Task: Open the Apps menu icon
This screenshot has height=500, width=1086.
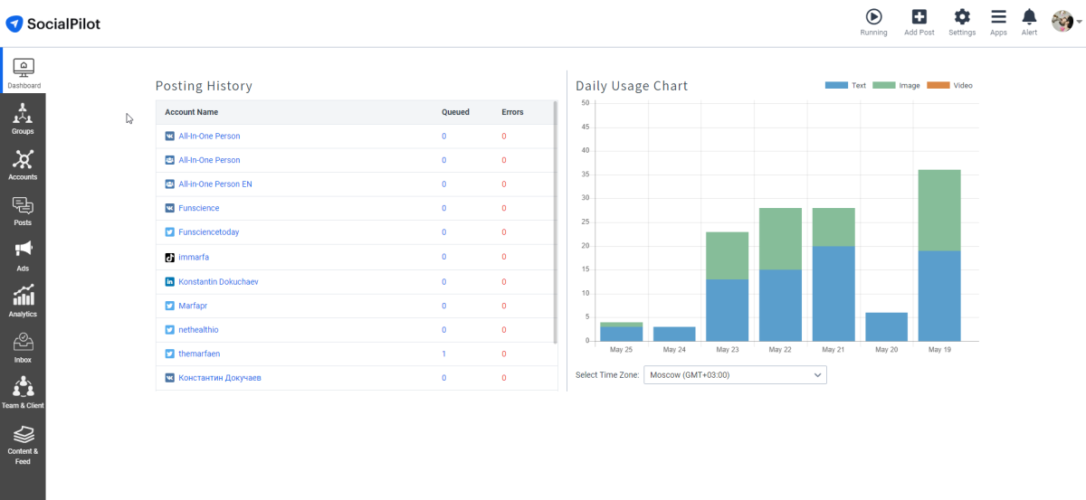Action: coord(998,16)
